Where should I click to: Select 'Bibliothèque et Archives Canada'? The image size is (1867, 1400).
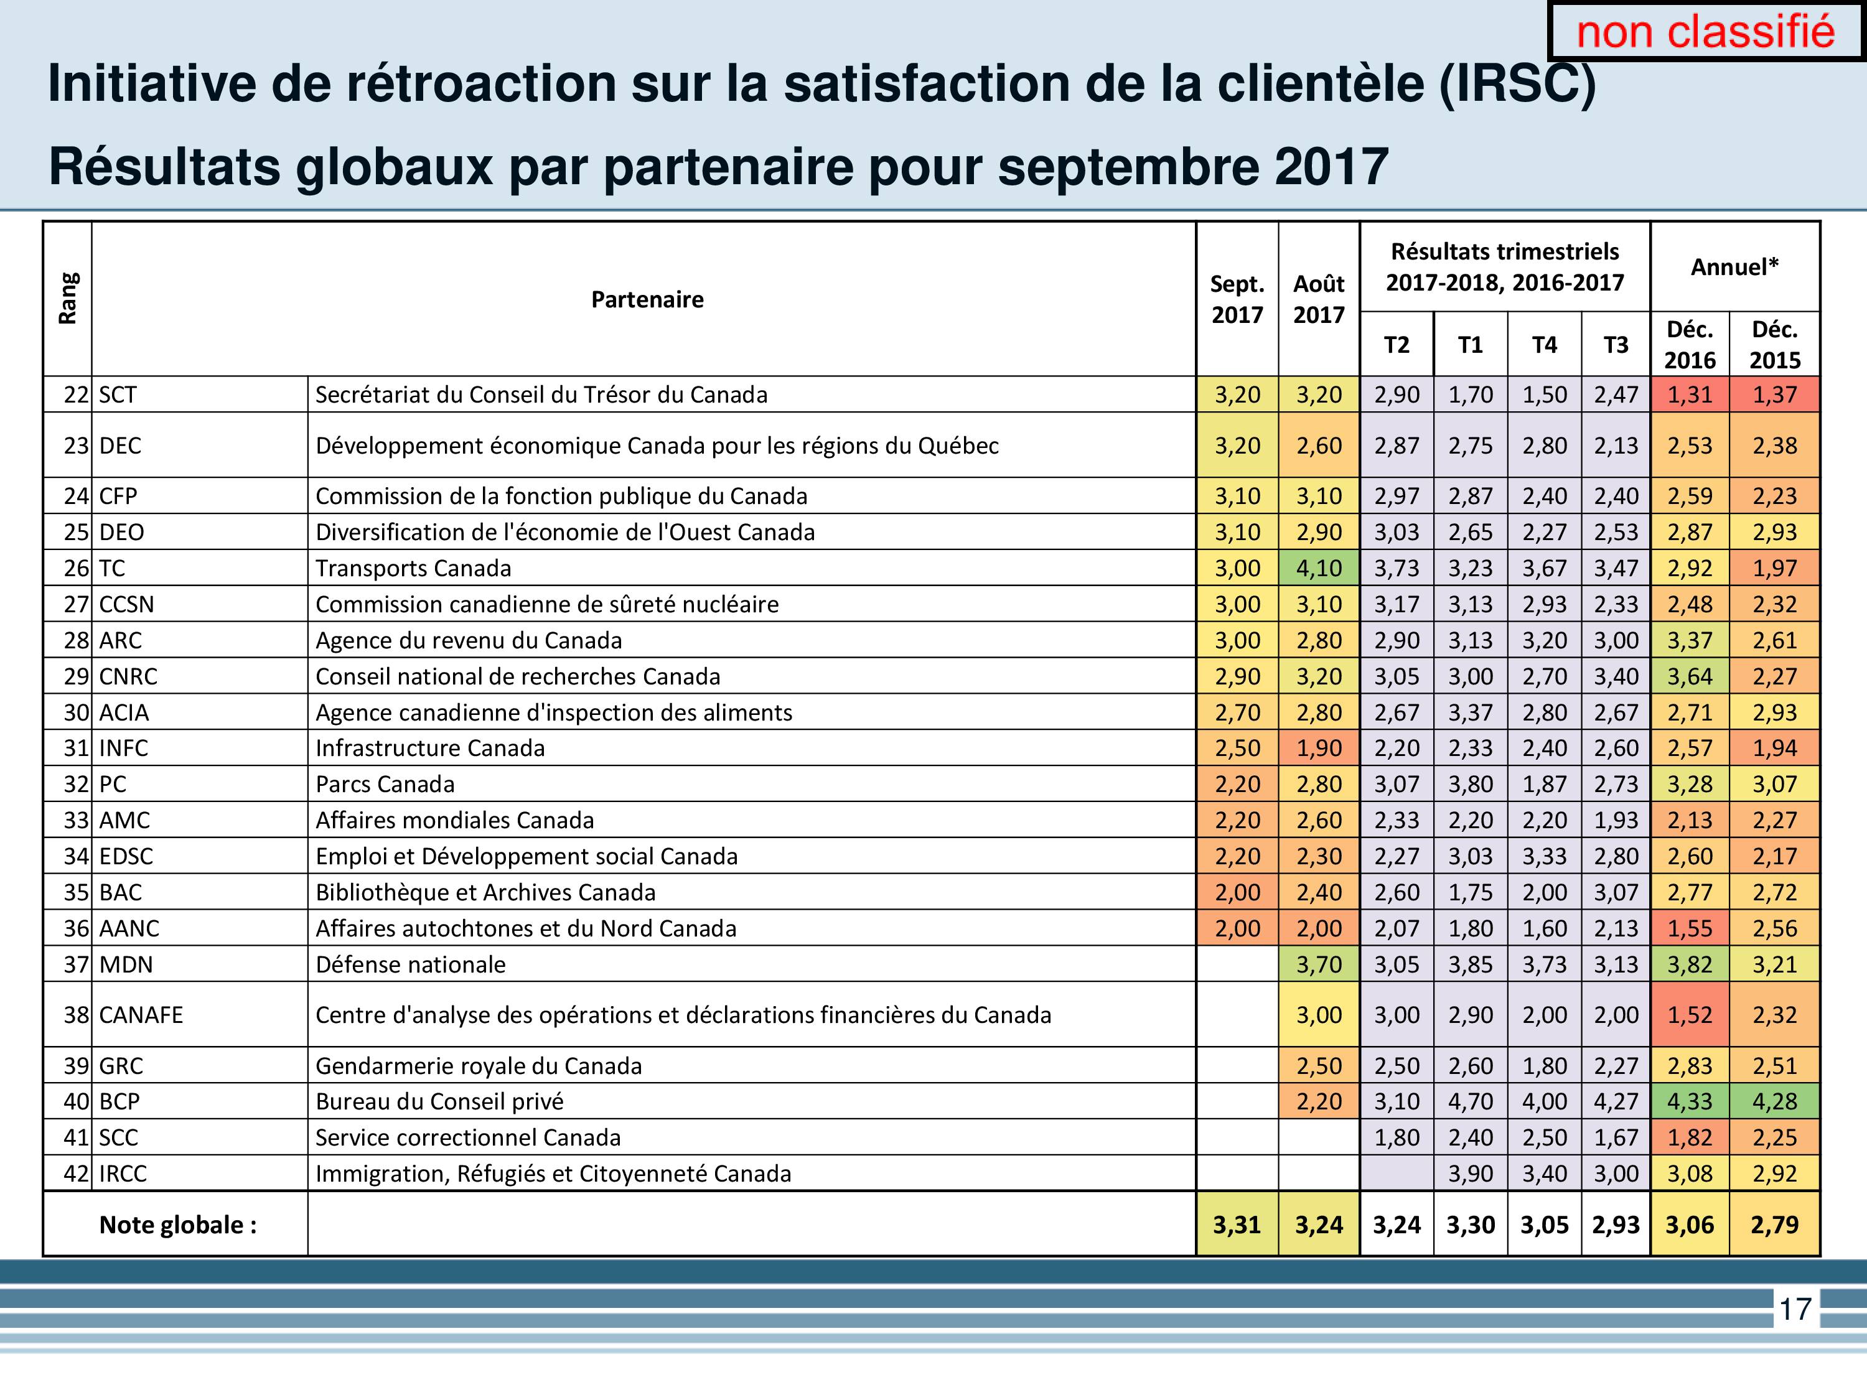[x=485, y=893]
